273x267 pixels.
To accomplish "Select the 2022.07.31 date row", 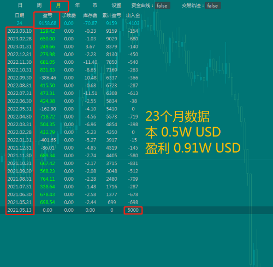I will tap(20, 93).
